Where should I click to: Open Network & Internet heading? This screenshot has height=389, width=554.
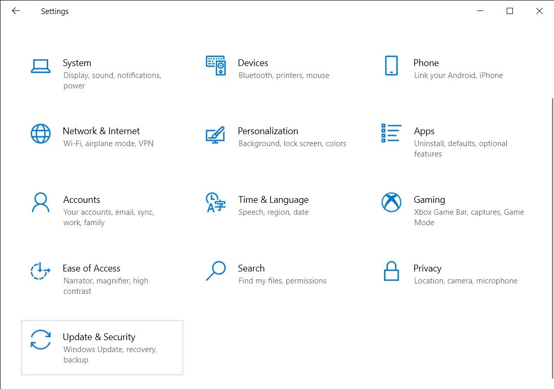coord(101,131)
